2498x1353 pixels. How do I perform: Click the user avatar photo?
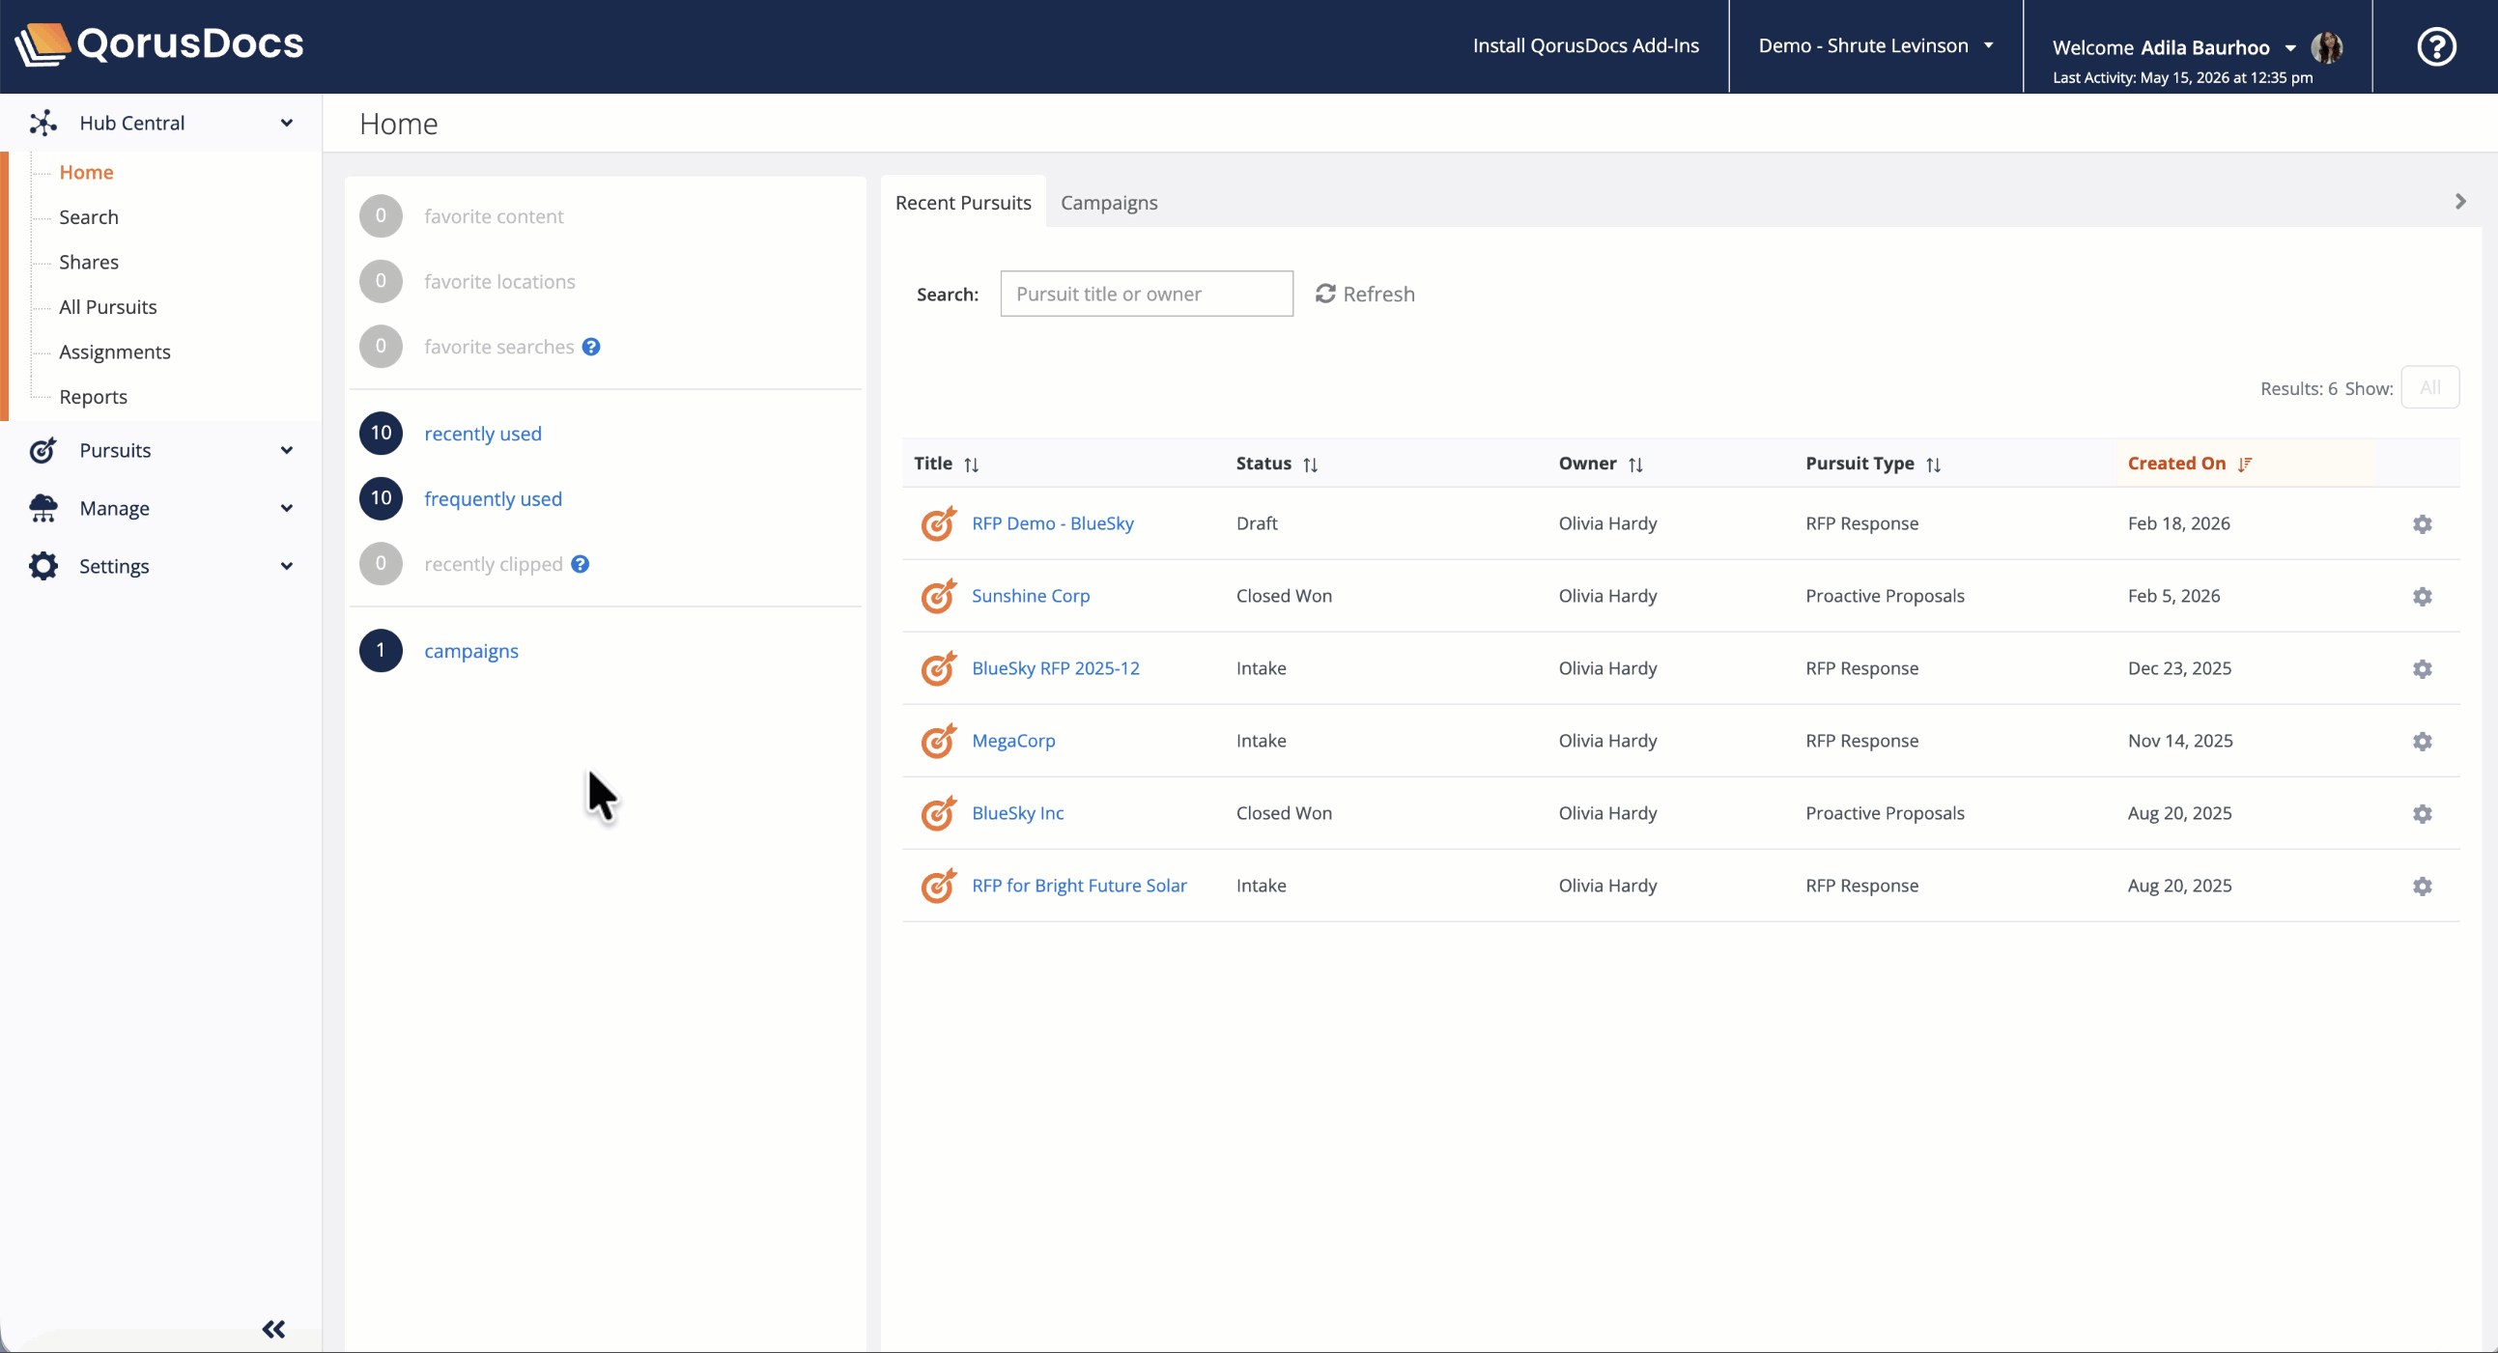point(2326,47)
